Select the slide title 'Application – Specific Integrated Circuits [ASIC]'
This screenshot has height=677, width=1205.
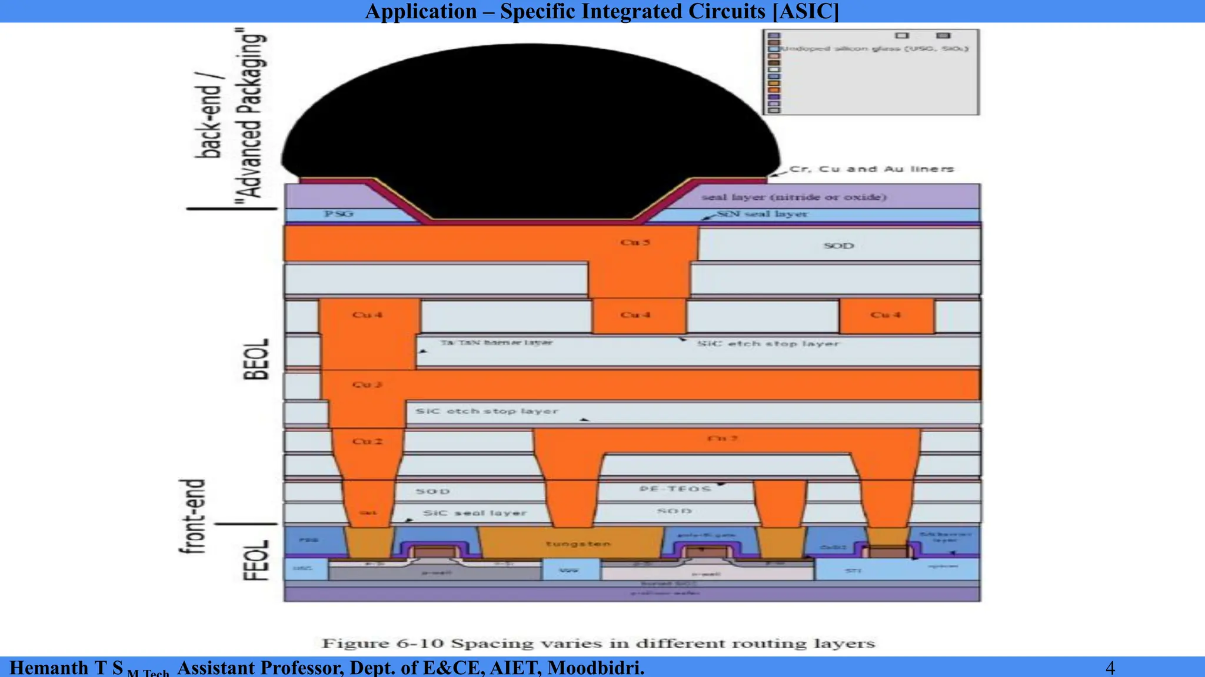(x=602, y=11)
